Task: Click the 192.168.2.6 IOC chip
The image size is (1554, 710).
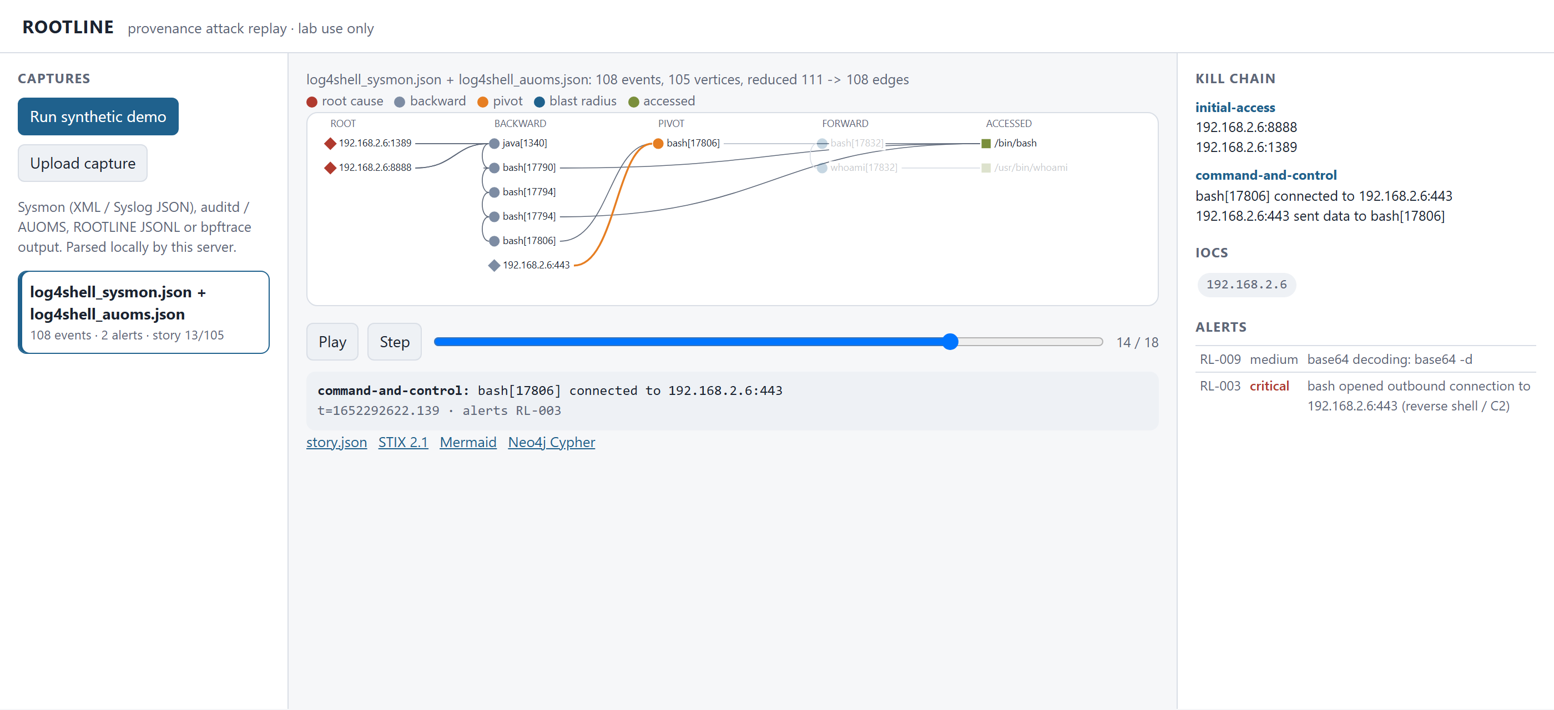Action: [x=1247, y=285]
